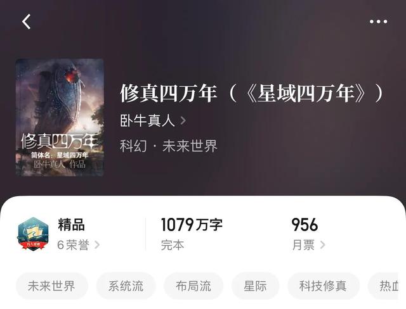Open category 科幻·未来世界
The image size is (406, 309).
point(169,146)
